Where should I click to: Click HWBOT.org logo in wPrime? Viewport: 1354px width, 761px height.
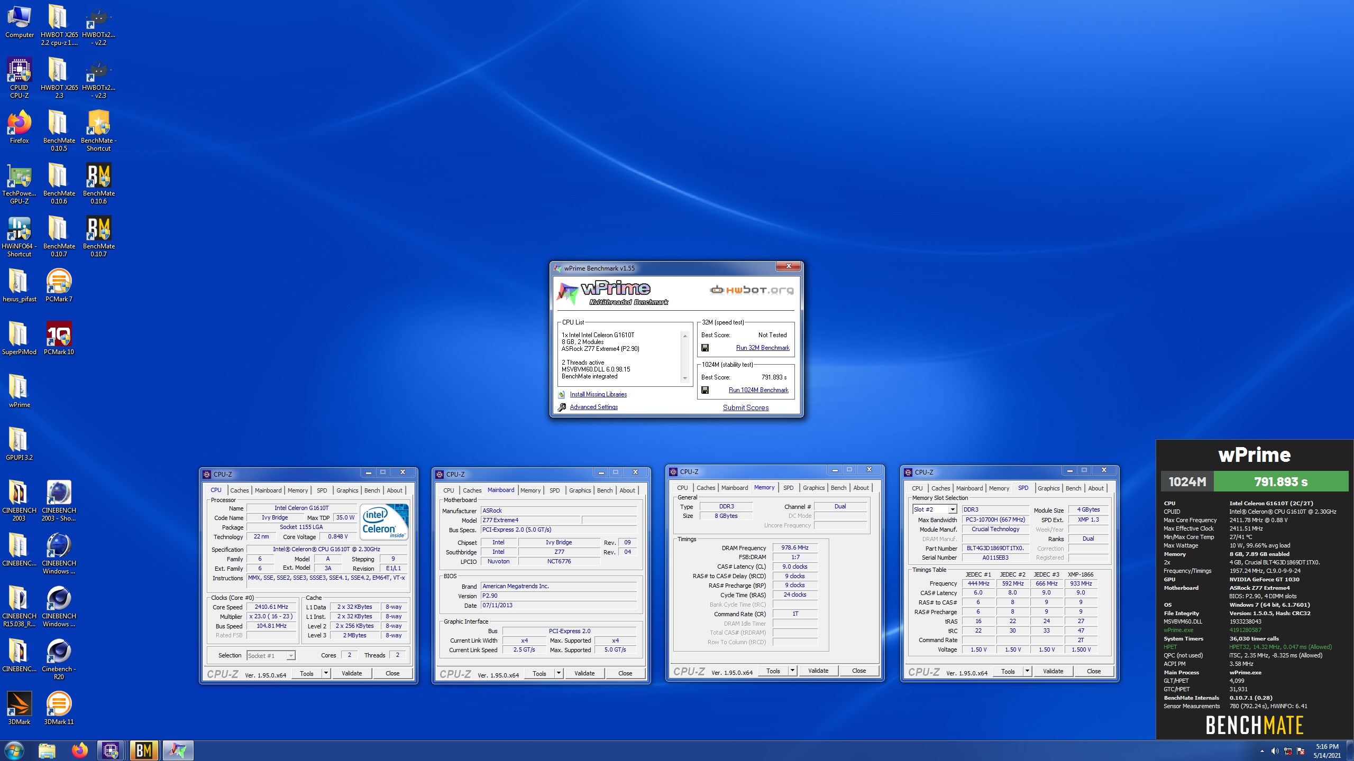point(751,290)
